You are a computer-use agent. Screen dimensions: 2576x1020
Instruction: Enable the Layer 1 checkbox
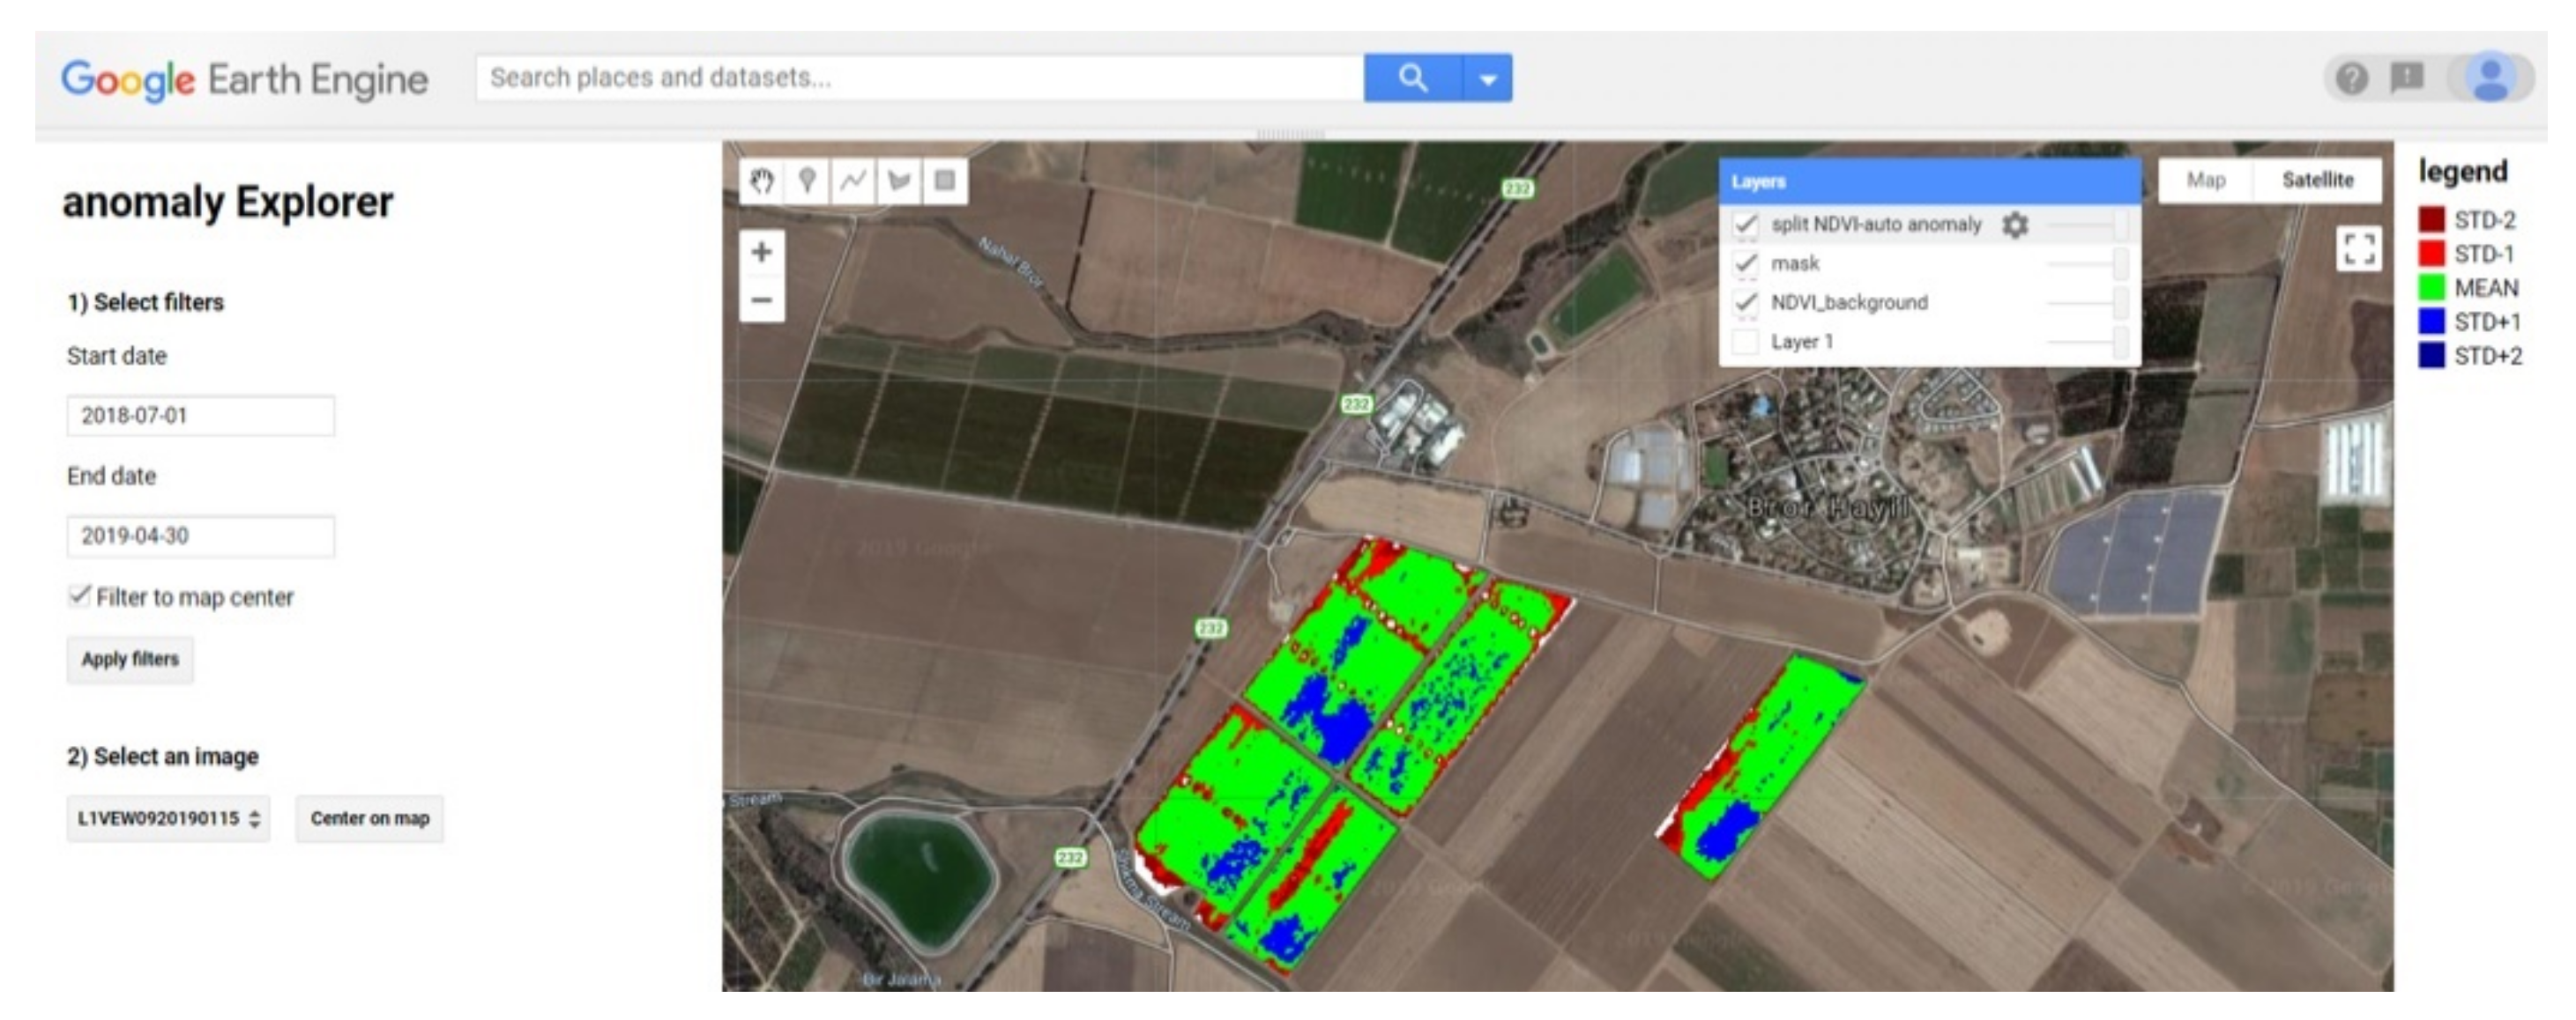[x=1746, y=342]
